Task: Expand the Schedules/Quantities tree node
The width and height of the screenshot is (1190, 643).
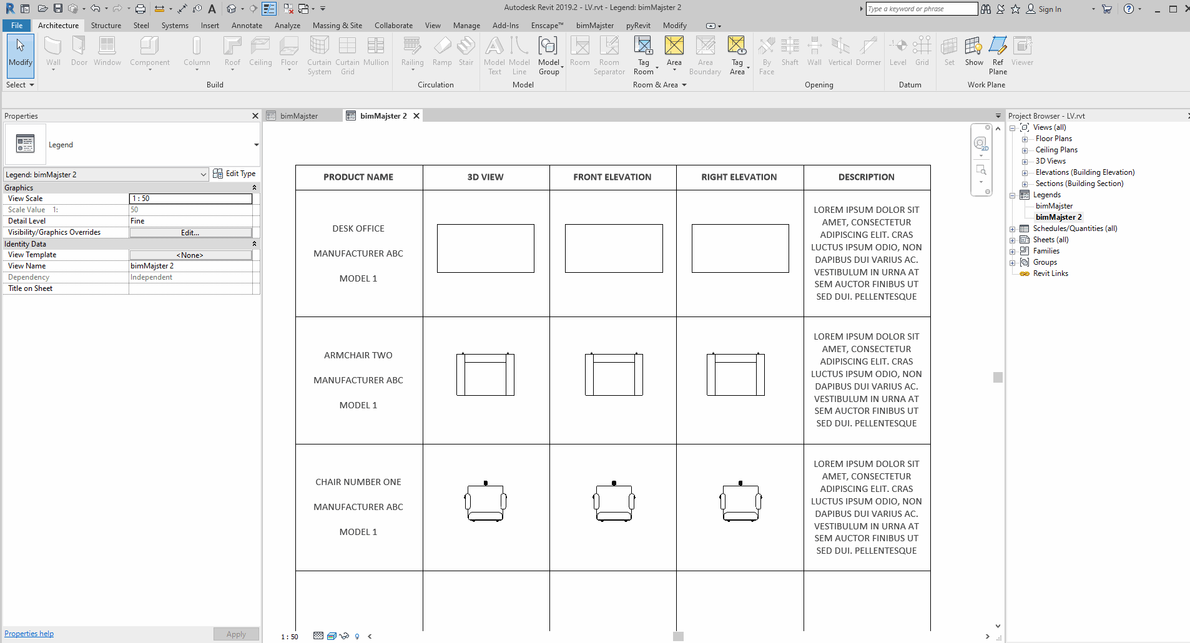Action: point(1012,229)
